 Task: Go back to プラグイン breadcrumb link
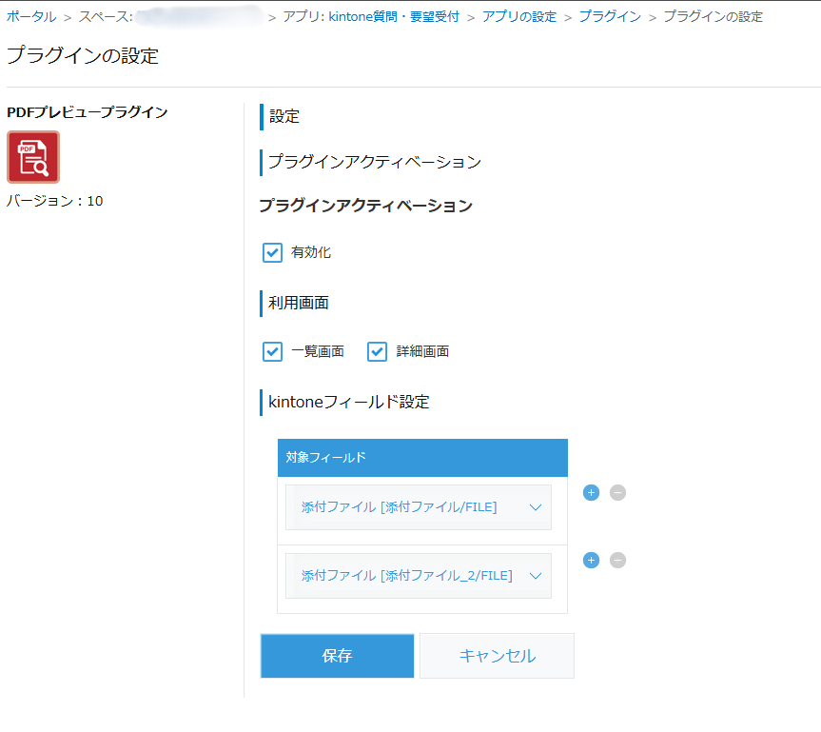[609, 16]
